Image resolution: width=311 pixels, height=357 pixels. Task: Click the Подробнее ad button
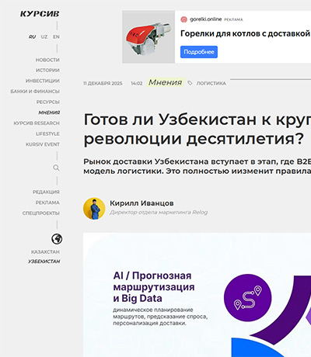pos(199,52)
